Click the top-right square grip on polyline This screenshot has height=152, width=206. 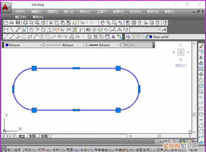click(x=118, y=68)
